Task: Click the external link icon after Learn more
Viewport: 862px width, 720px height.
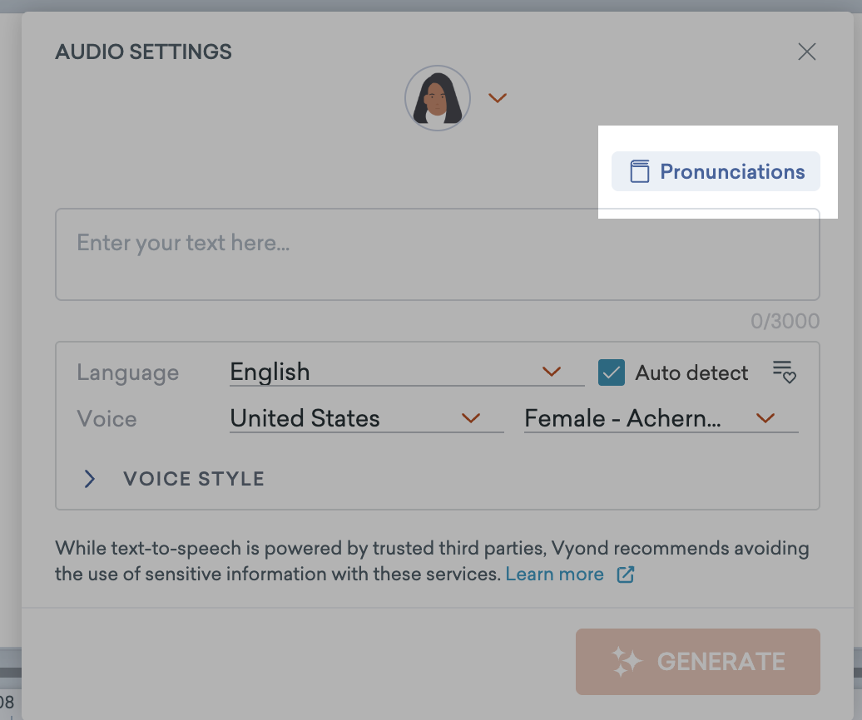Action: pyautogui.click(x=625, y=574)
